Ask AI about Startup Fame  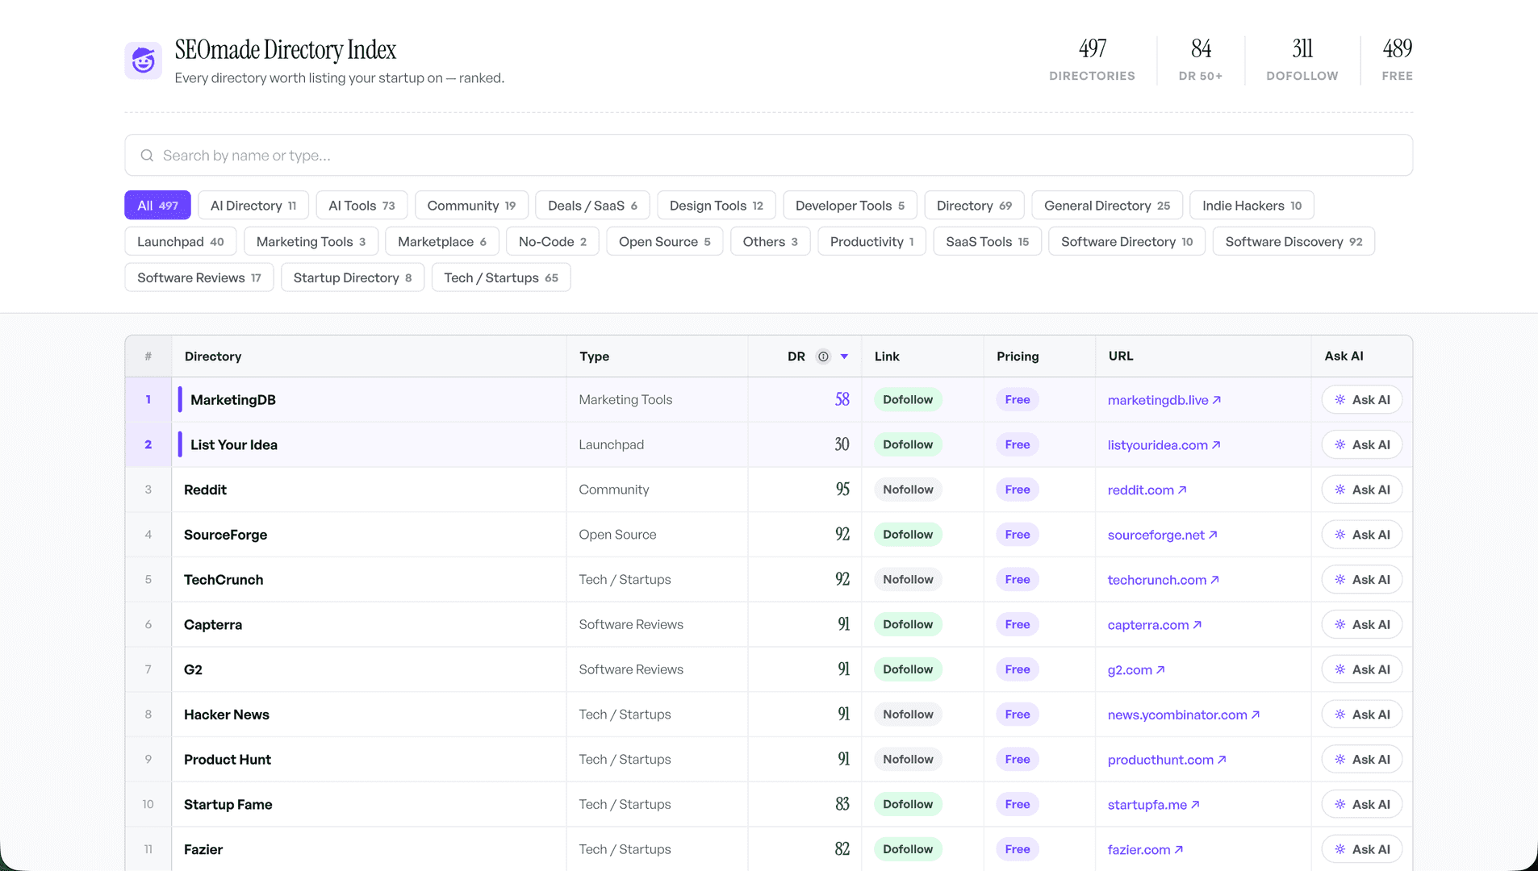click(1362, 805)
